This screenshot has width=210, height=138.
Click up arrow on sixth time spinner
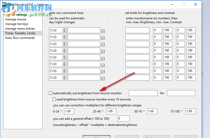point(64,63)
